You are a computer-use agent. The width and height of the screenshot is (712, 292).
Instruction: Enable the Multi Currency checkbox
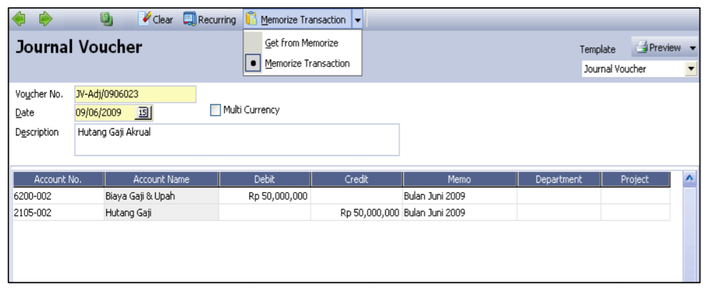(216, 110)
